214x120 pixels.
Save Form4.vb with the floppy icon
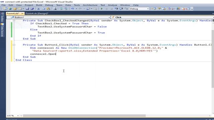pyautogui.click(x=27, y=9)
